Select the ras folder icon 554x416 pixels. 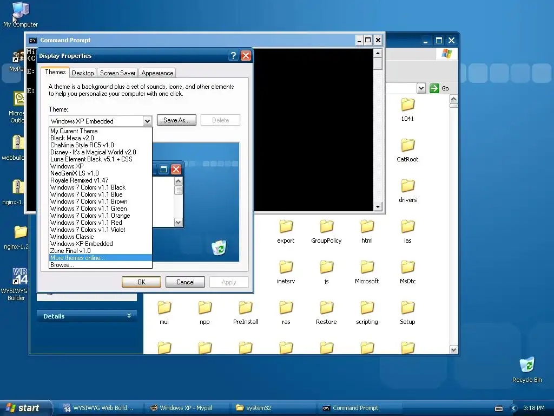(x=286, y=308)
